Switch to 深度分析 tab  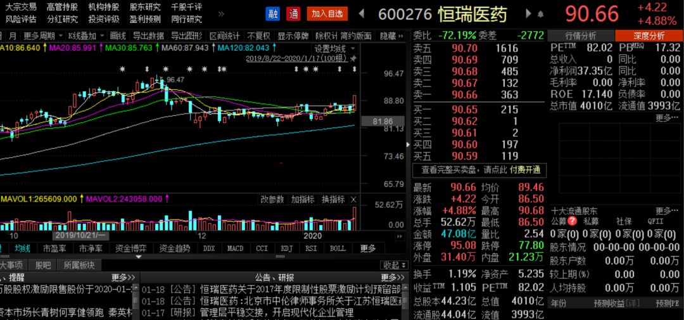point(649,35)
